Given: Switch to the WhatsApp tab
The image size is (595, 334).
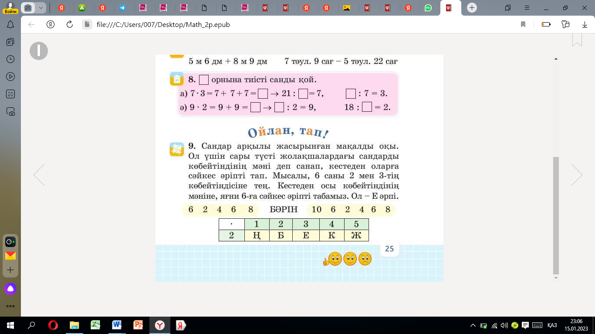Looking at the screenshot, I should click(428, 8).
